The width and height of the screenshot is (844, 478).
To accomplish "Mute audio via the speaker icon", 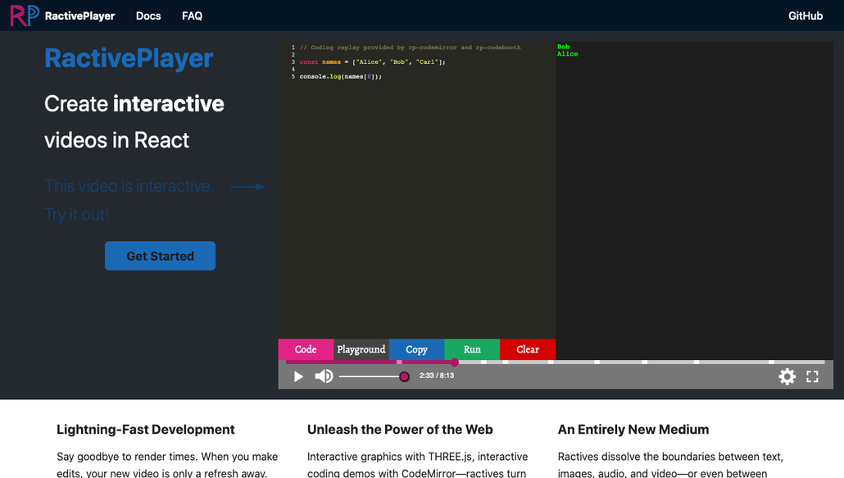I will 324,376.
